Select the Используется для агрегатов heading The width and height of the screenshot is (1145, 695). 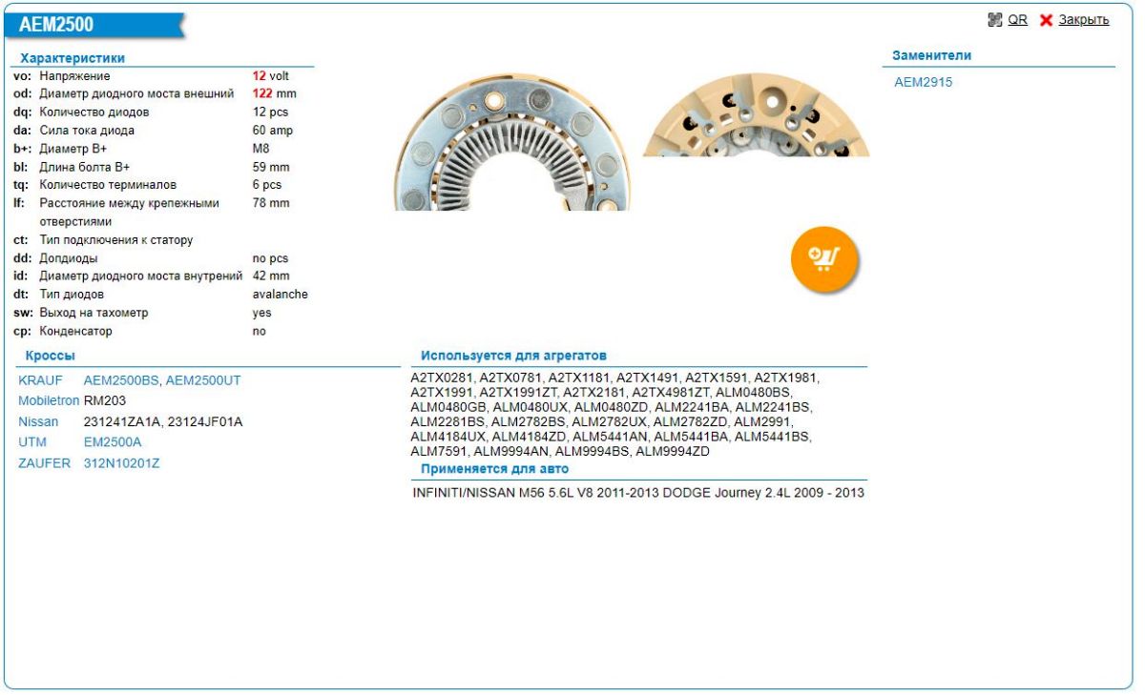pyautogui.click(x=513, y=356)
